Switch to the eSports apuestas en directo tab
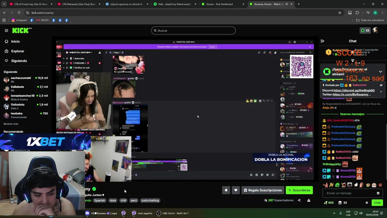The height and width of the screenshot is (218, 387). click(126, 4)
